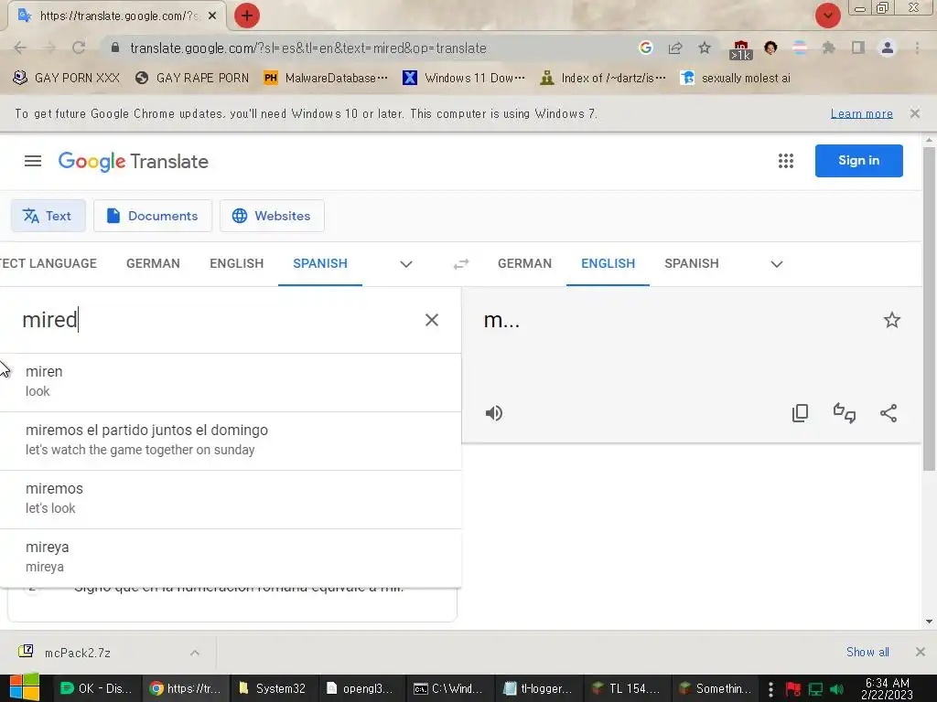Switch to Text translation mode

tap(48, 216)
